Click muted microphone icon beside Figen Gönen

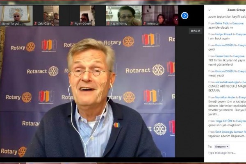72,23
